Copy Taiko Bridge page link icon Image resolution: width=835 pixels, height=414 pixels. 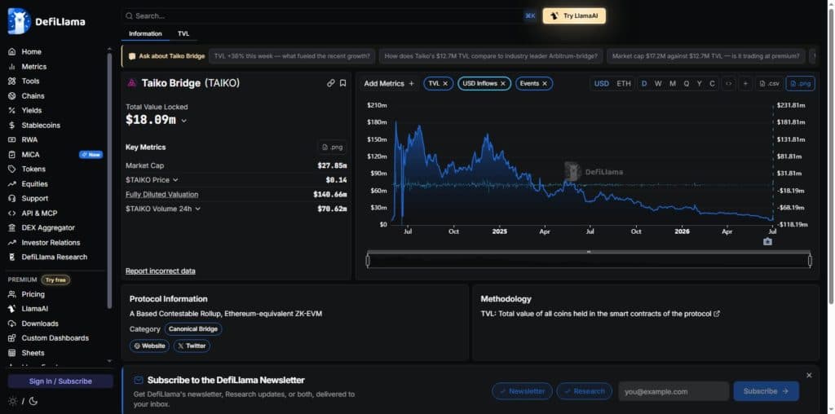coord(331,83)
